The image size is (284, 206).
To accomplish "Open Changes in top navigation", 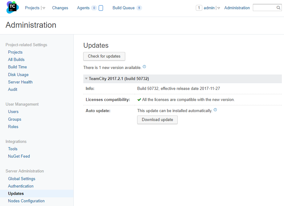I will click(60, 8).
